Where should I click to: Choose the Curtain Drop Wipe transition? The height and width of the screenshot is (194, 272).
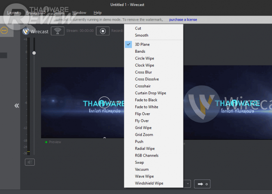coord(154,93)
